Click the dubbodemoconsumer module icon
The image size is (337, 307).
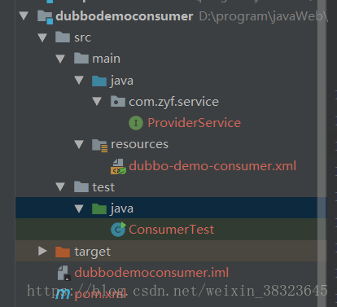(x=45, y=17)
